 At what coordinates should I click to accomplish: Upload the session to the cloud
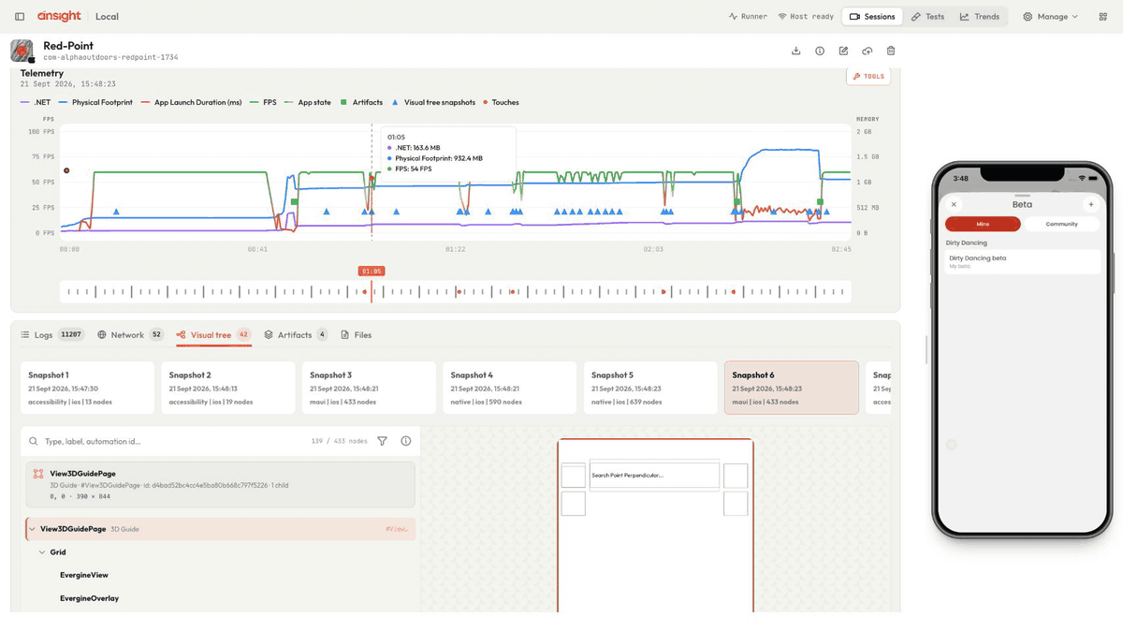(x=868, y=51)
